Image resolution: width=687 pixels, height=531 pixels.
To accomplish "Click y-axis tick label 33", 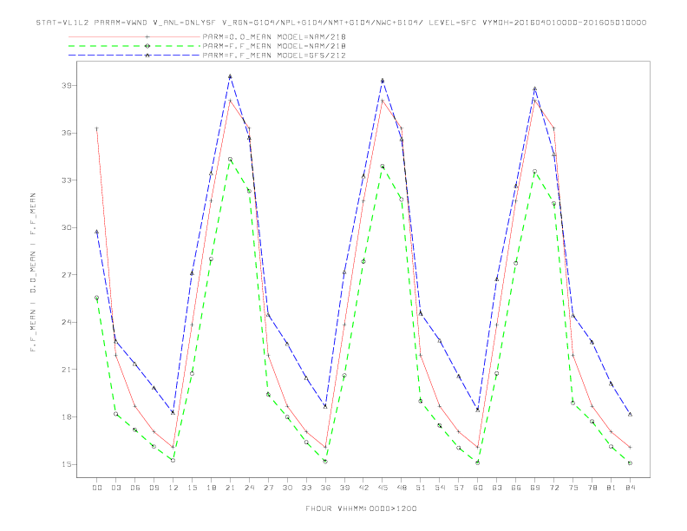I will pyautogui.click(x=67, y=180).
